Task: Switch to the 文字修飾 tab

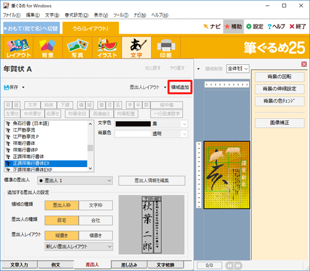Action: point(166,265)
